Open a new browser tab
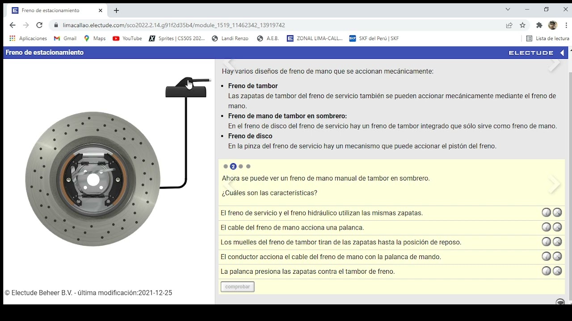The image size is (572, 321). pyautogui.click(x=116, y=10)
